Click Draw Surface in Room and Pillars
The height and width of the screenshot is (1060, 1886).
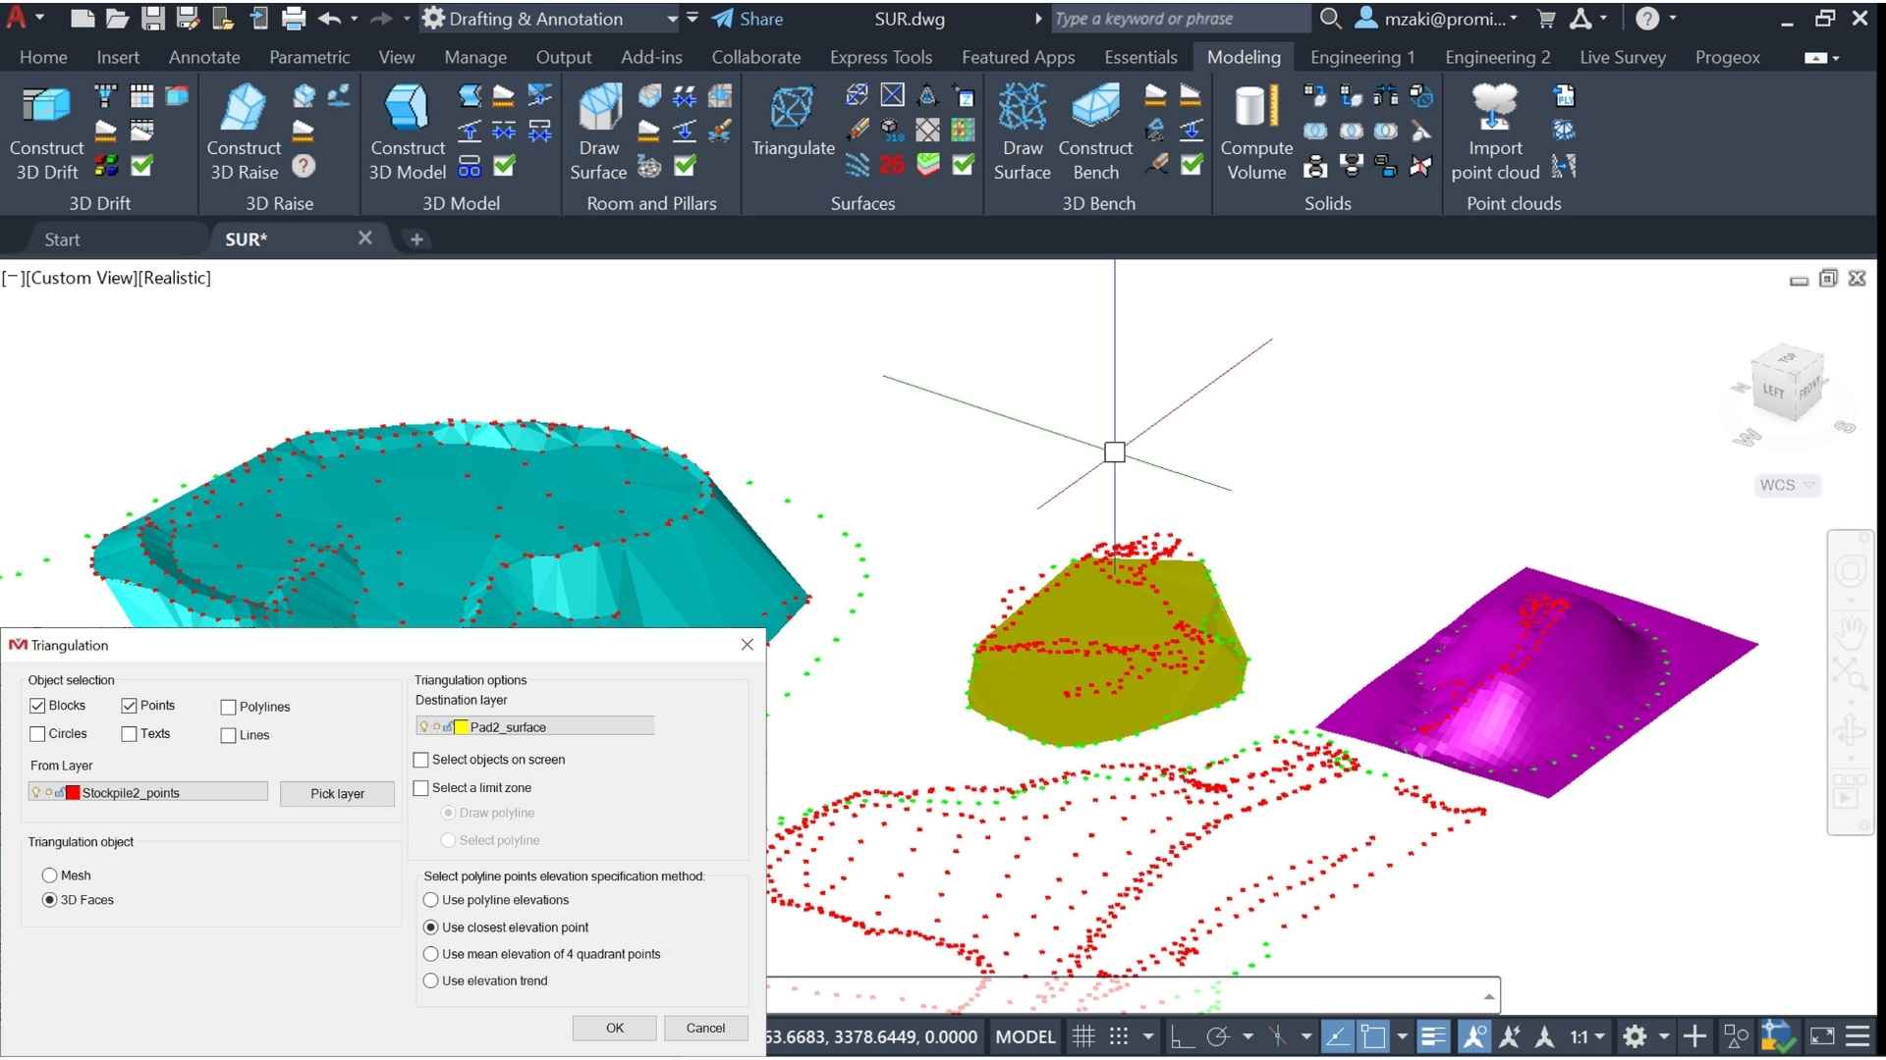click(x=598, y=108)
